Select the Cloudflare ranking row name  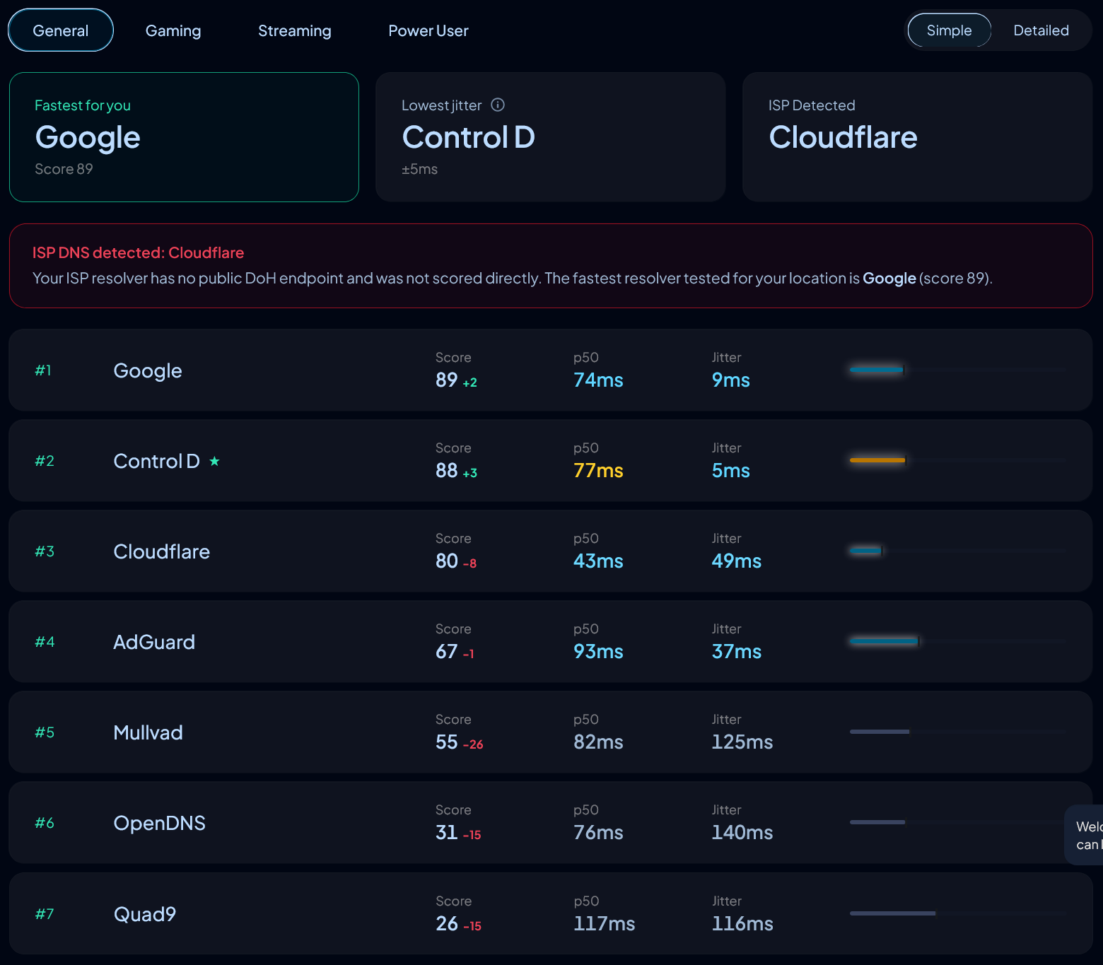tap(162, 551)
